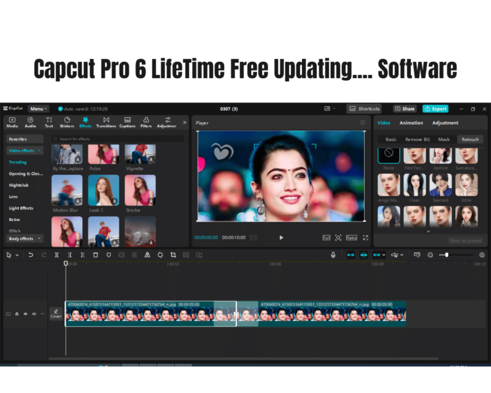This screenshot has height=393, width=491.
Task: Click the Cover edit button
Action: 56,313
